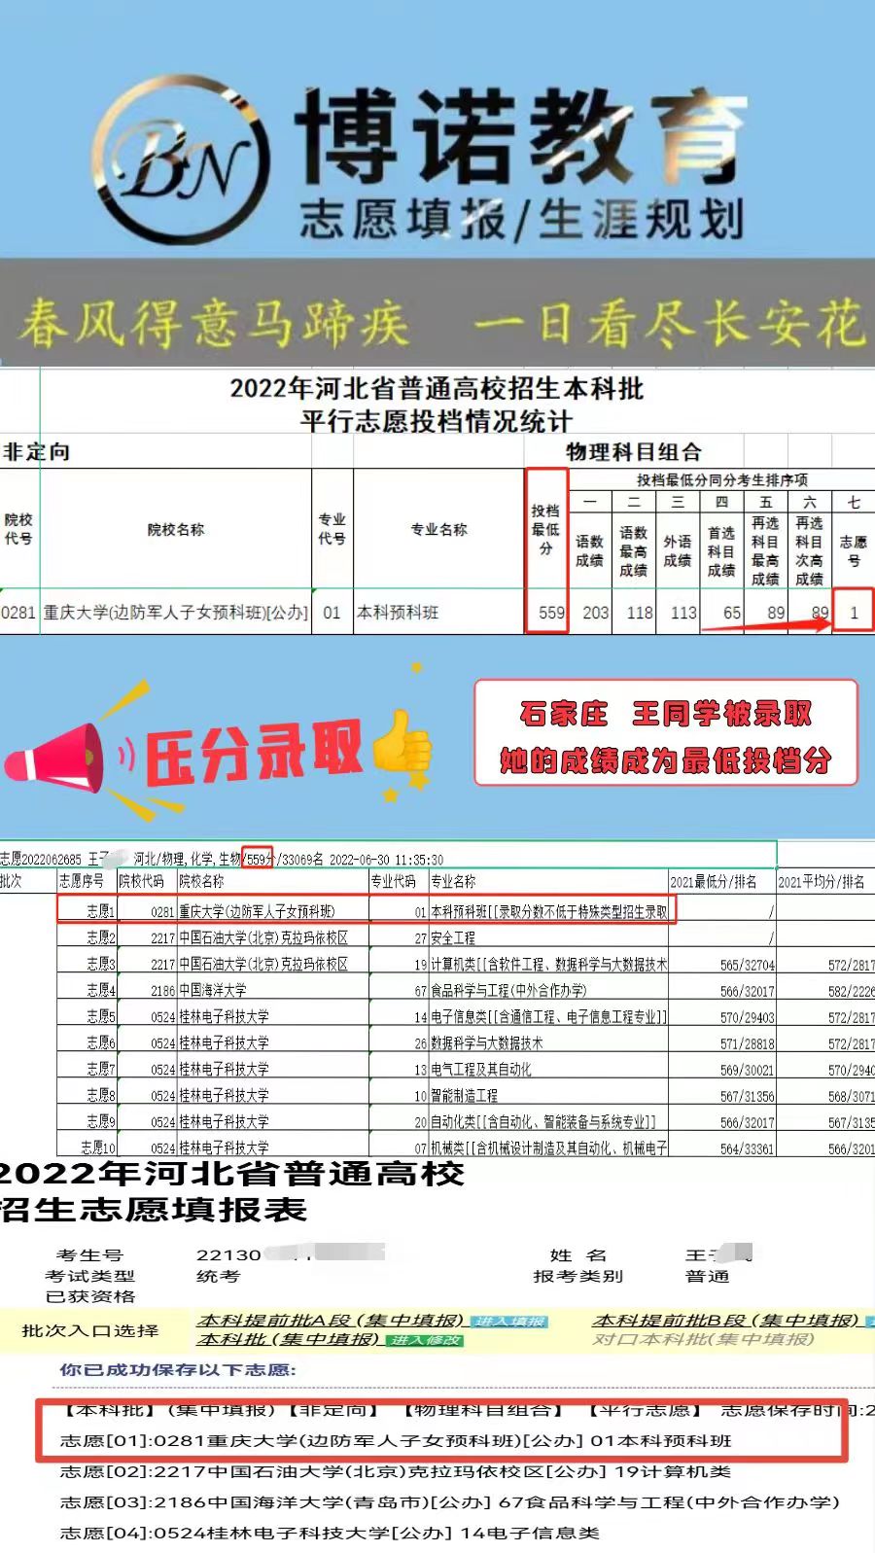Click the 非定向 label
875x1553 pixels.
coord(37,452)
